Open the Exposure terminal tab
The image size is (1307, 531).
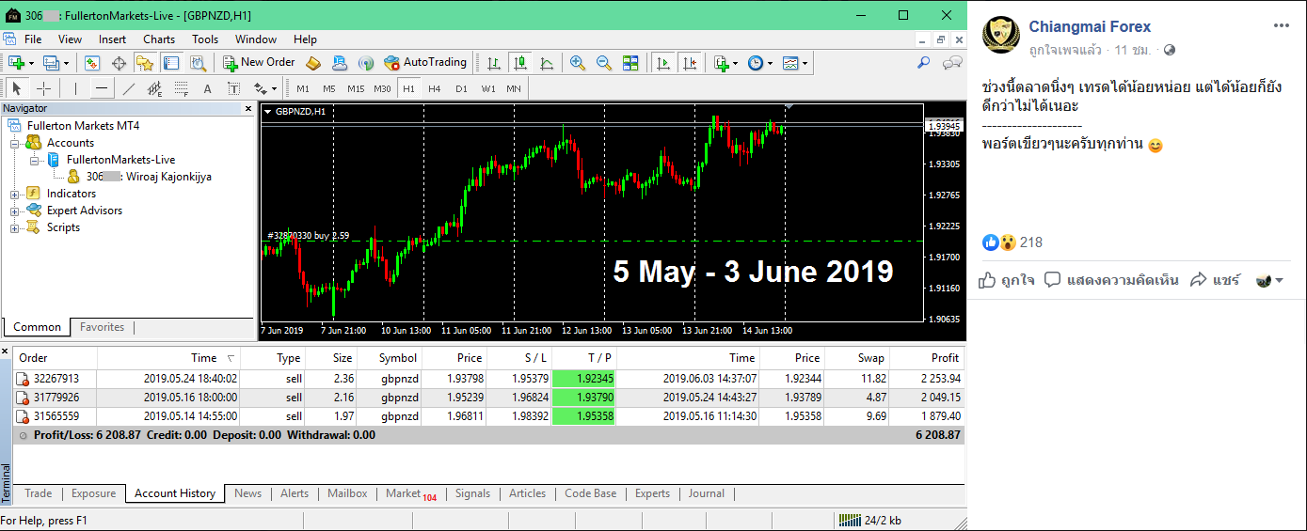coord(94,493)
